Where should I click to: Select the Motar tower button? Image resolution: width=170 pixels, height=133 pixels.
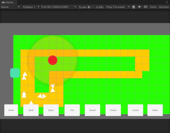[x=155, y=110]
